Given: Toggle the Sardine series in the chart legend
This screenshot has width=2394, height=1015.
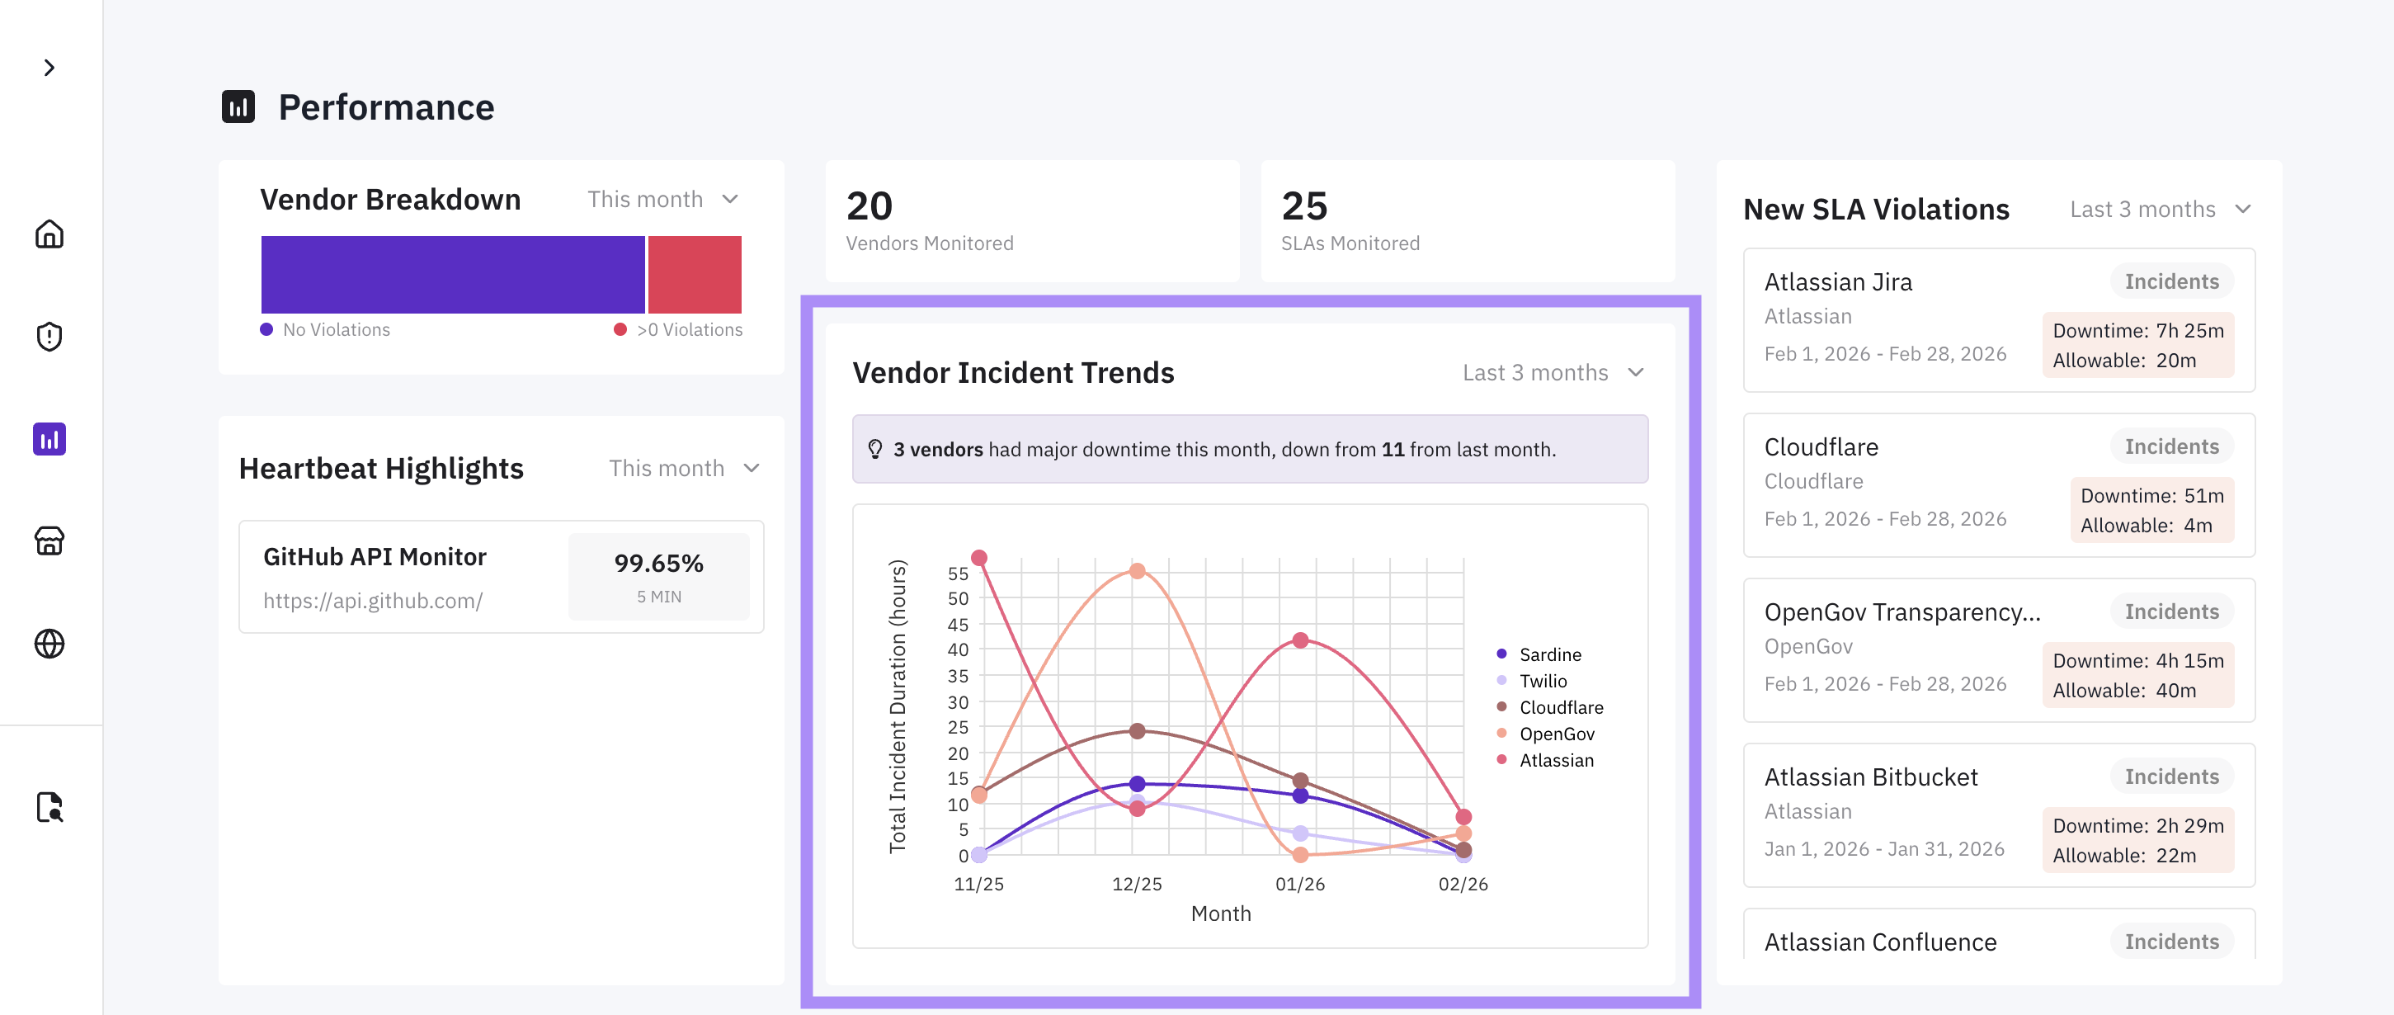Looking at the screenshot, I should (1549, 654).
